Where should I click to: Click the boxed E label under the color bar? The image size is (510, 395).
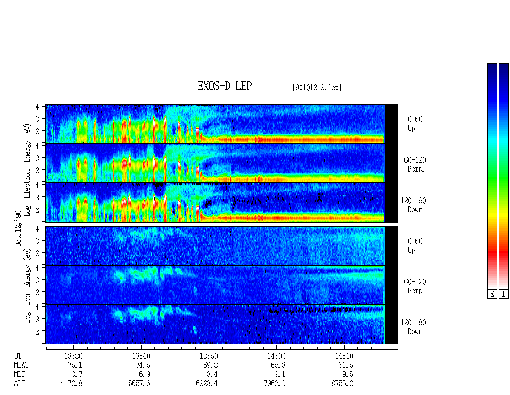[x=492, y=294]
